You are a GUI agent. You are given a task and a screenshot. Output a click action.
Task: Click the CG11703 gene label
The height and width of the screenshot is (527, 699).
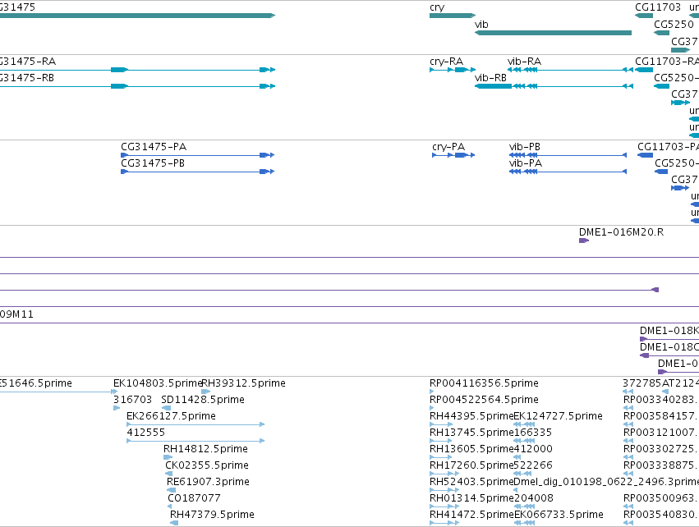pos(658,7)
